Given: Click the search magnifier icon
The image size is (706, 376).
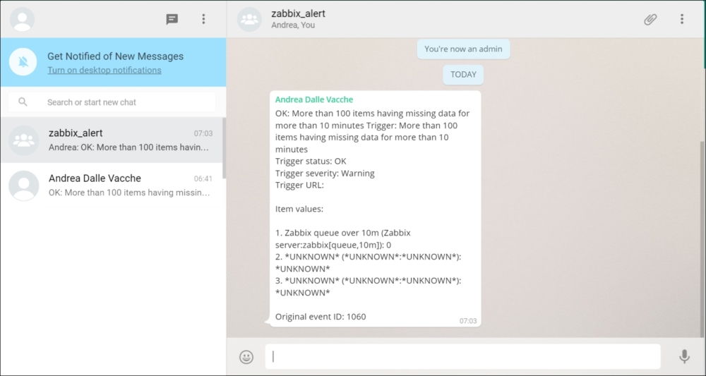Looking at the screenshot, I should coord(23,102).
